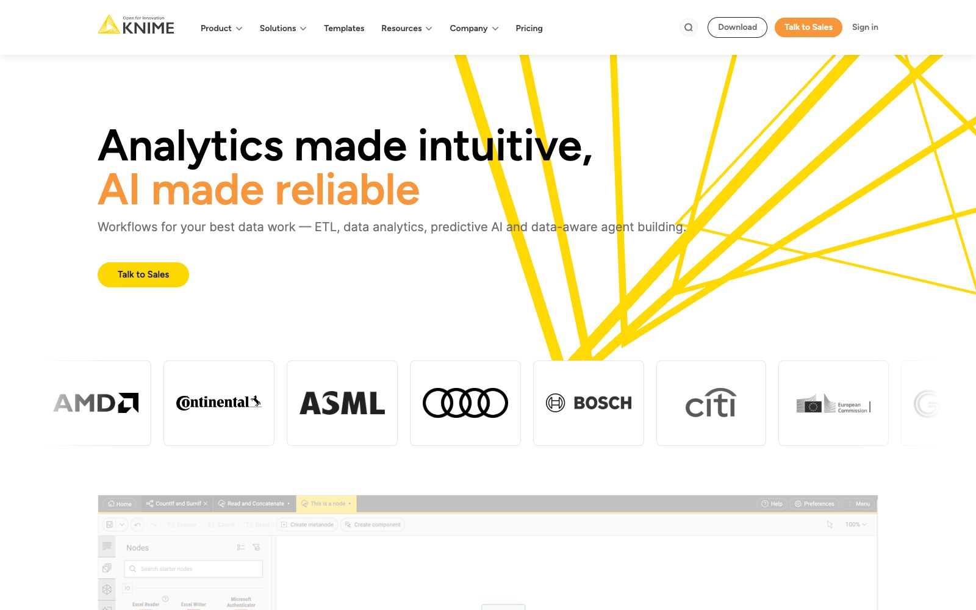Switch to the CountIf and SumIf tab

176,504
